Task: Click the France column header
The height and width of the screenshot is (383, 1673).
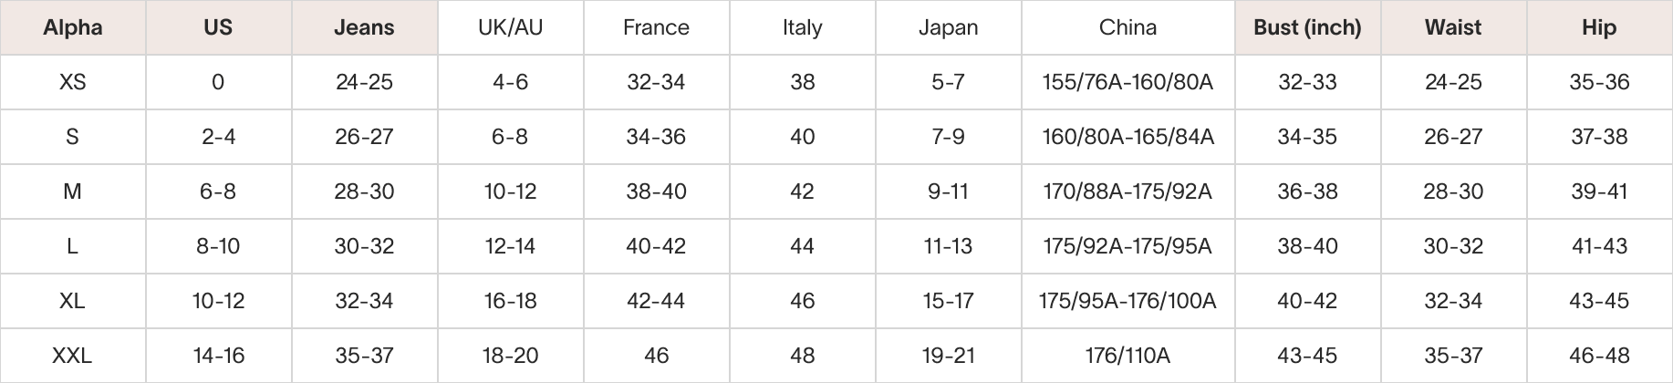Action: pos(657,27)
